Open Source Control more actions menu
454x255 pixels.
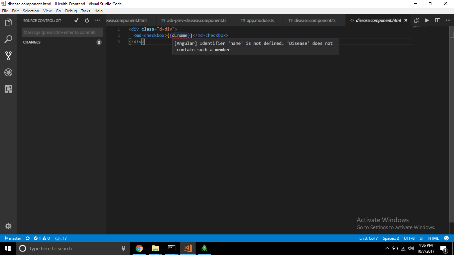pyautogui.click(x=97, y=20)
